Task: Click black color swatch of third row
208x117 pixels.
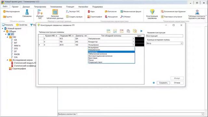Action: coord(139,45)
